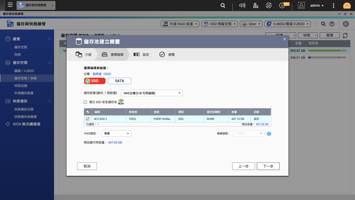The width and height of the screenshot is (355, 200).
Task: Open the storage manager settings gear
Action: pos(346,24)
